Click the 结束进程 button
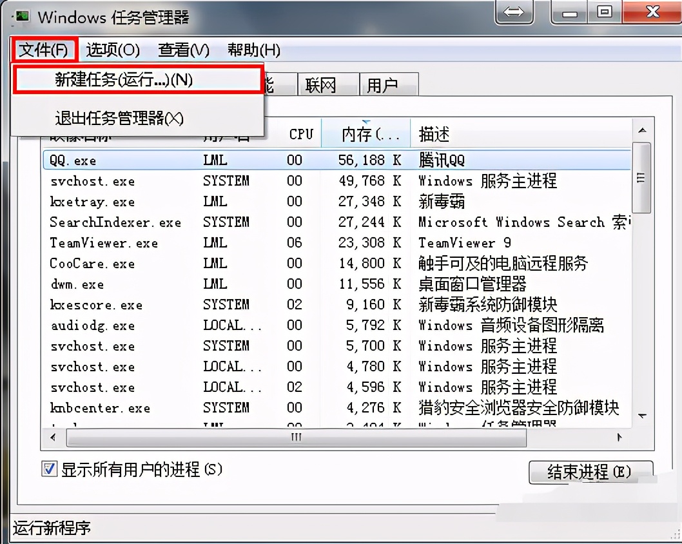Screen dimensions: 682x544 590,472
